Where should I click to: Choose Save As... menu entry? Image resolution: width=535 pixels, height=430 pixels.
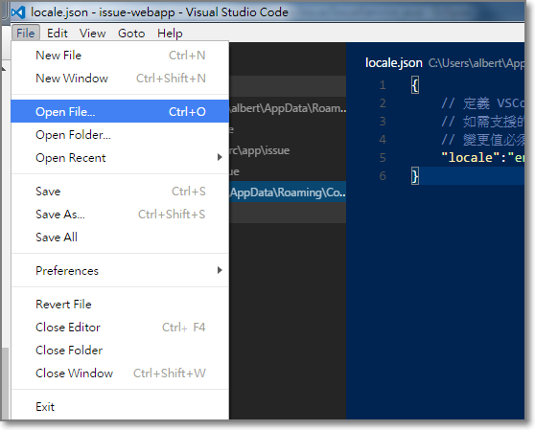click(x=120, y=214)
